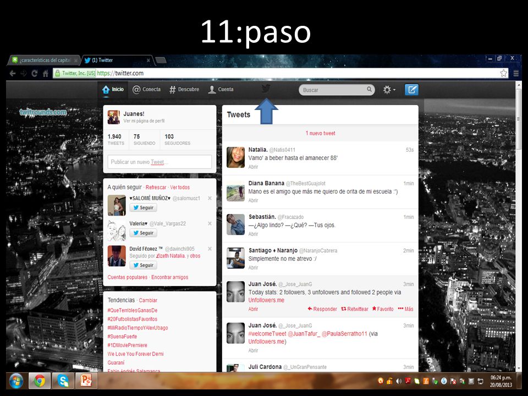The image size is (528, 396).
Task: Open the Windows Start button
Action: point(15,381)
